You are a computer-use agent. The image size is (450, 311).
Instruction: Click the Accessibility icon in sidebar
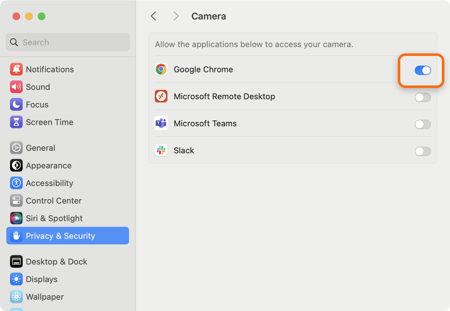(16, 183)
